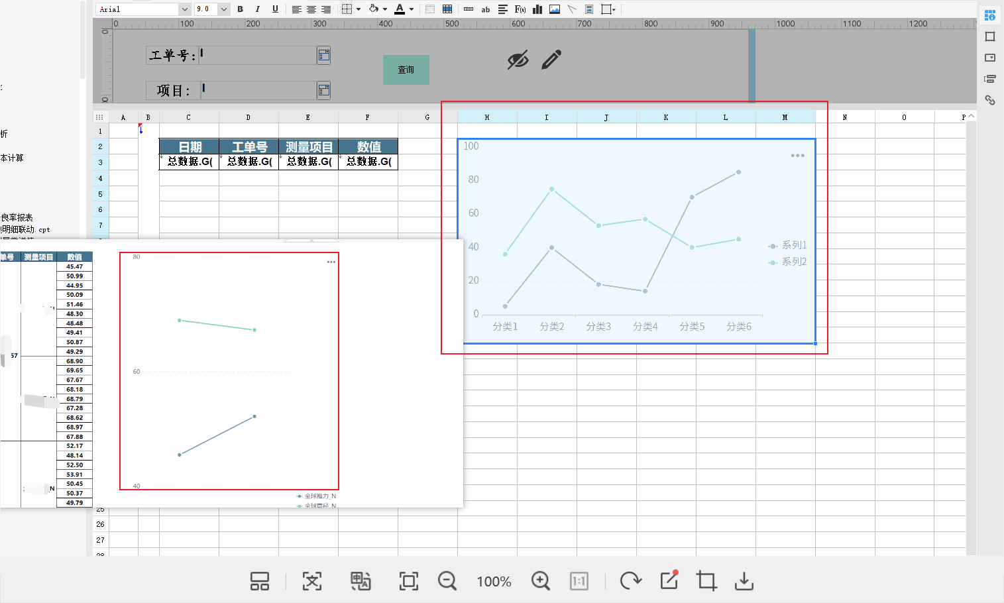Click the floating element icon
1004x603 pixels.
point(606,9)
